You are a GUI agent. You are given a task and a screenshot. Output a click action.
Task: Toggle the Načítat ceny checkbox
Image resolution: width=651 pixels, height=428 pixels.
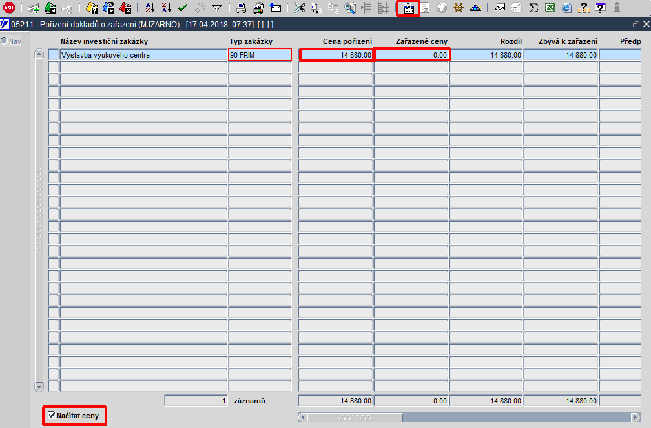52,415
